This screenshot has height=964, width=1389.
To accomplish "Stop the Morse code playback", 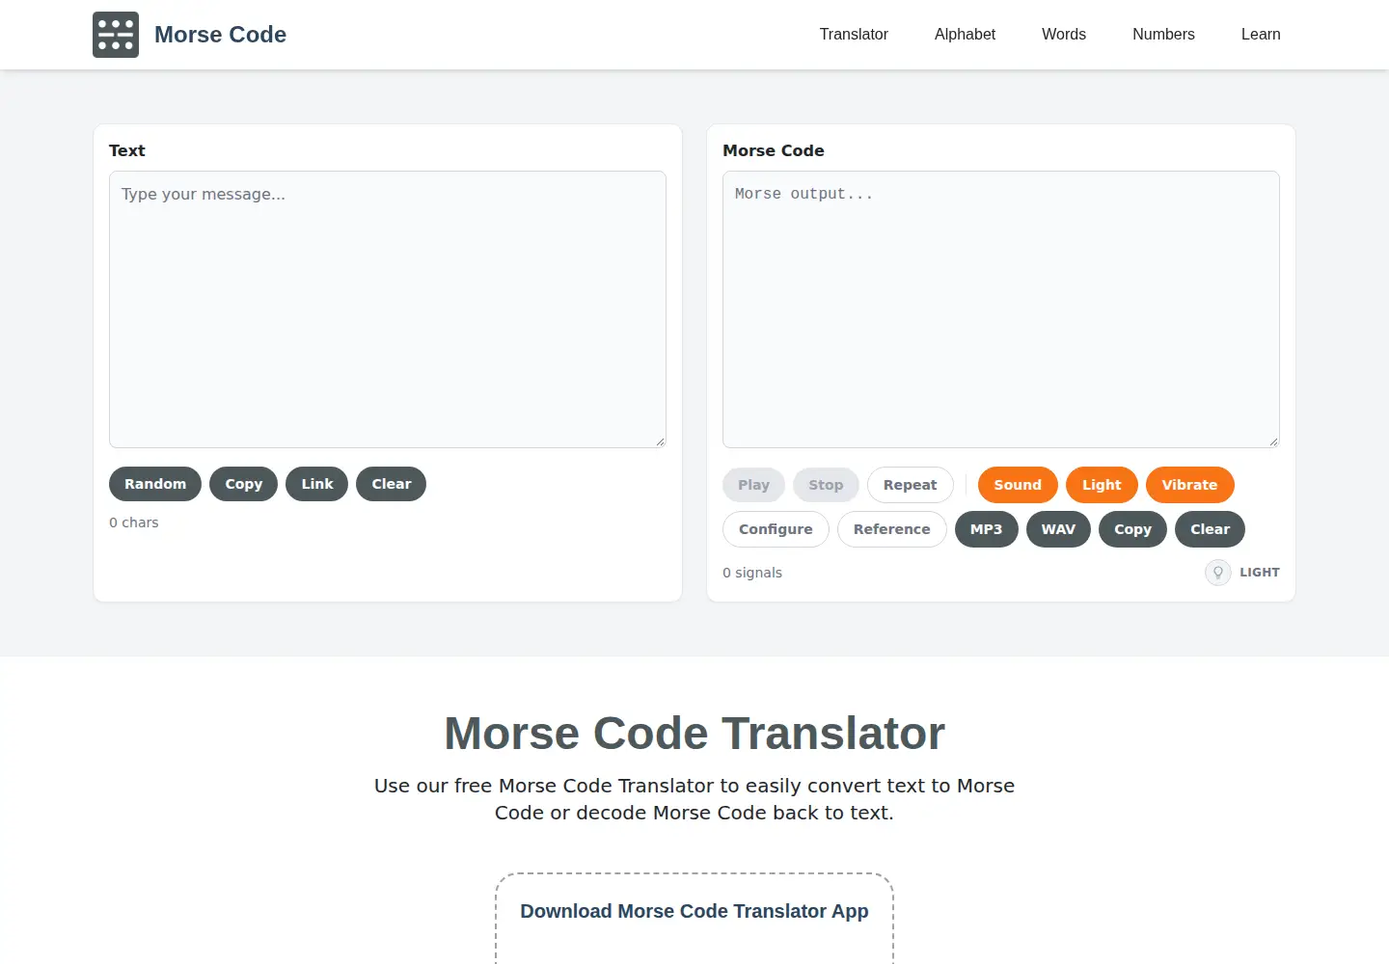I will (826, 485).
